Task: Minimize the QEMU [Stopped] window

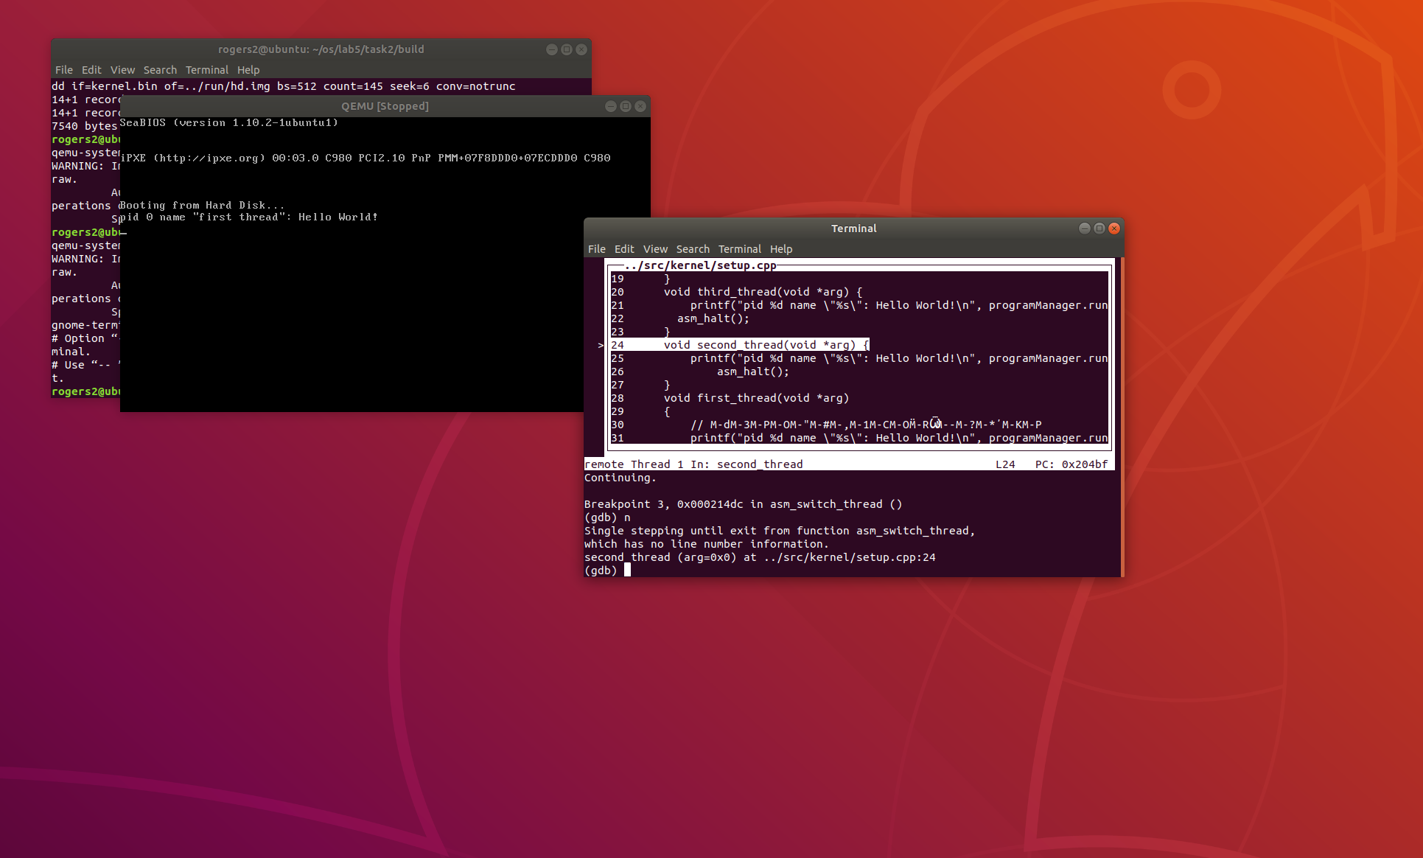Action: (x=610, y=106)
